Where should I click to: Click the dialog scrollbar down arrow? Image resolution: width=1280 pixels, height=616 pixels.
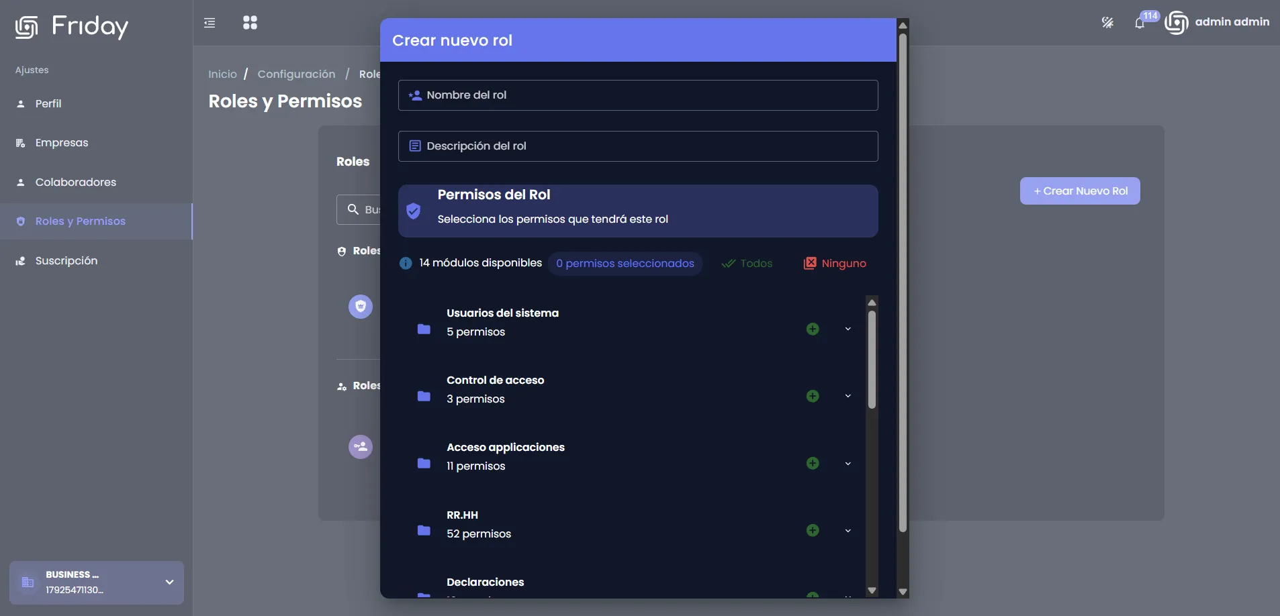click(x=903, y=592)
